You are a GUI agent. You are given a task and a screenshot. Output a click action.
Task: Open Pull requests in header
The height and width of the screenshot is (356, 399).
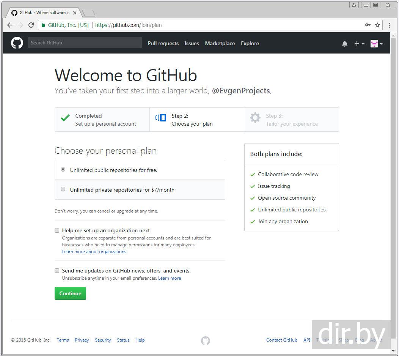tap(163, 44)
